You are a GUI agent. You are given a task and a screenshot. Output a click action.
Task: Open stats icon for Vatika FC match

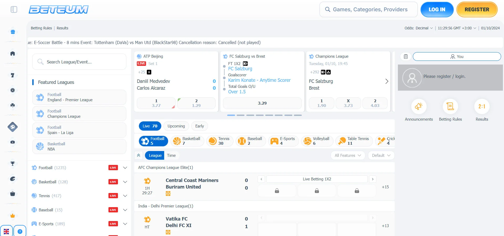click(x=168, y=232)
